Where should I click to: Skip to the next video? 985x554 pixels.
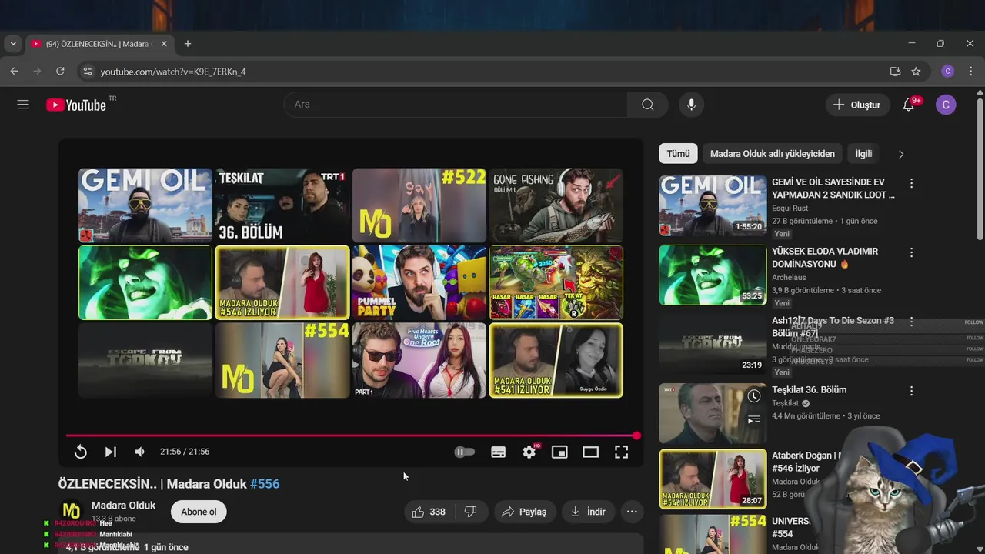(110, 452)
